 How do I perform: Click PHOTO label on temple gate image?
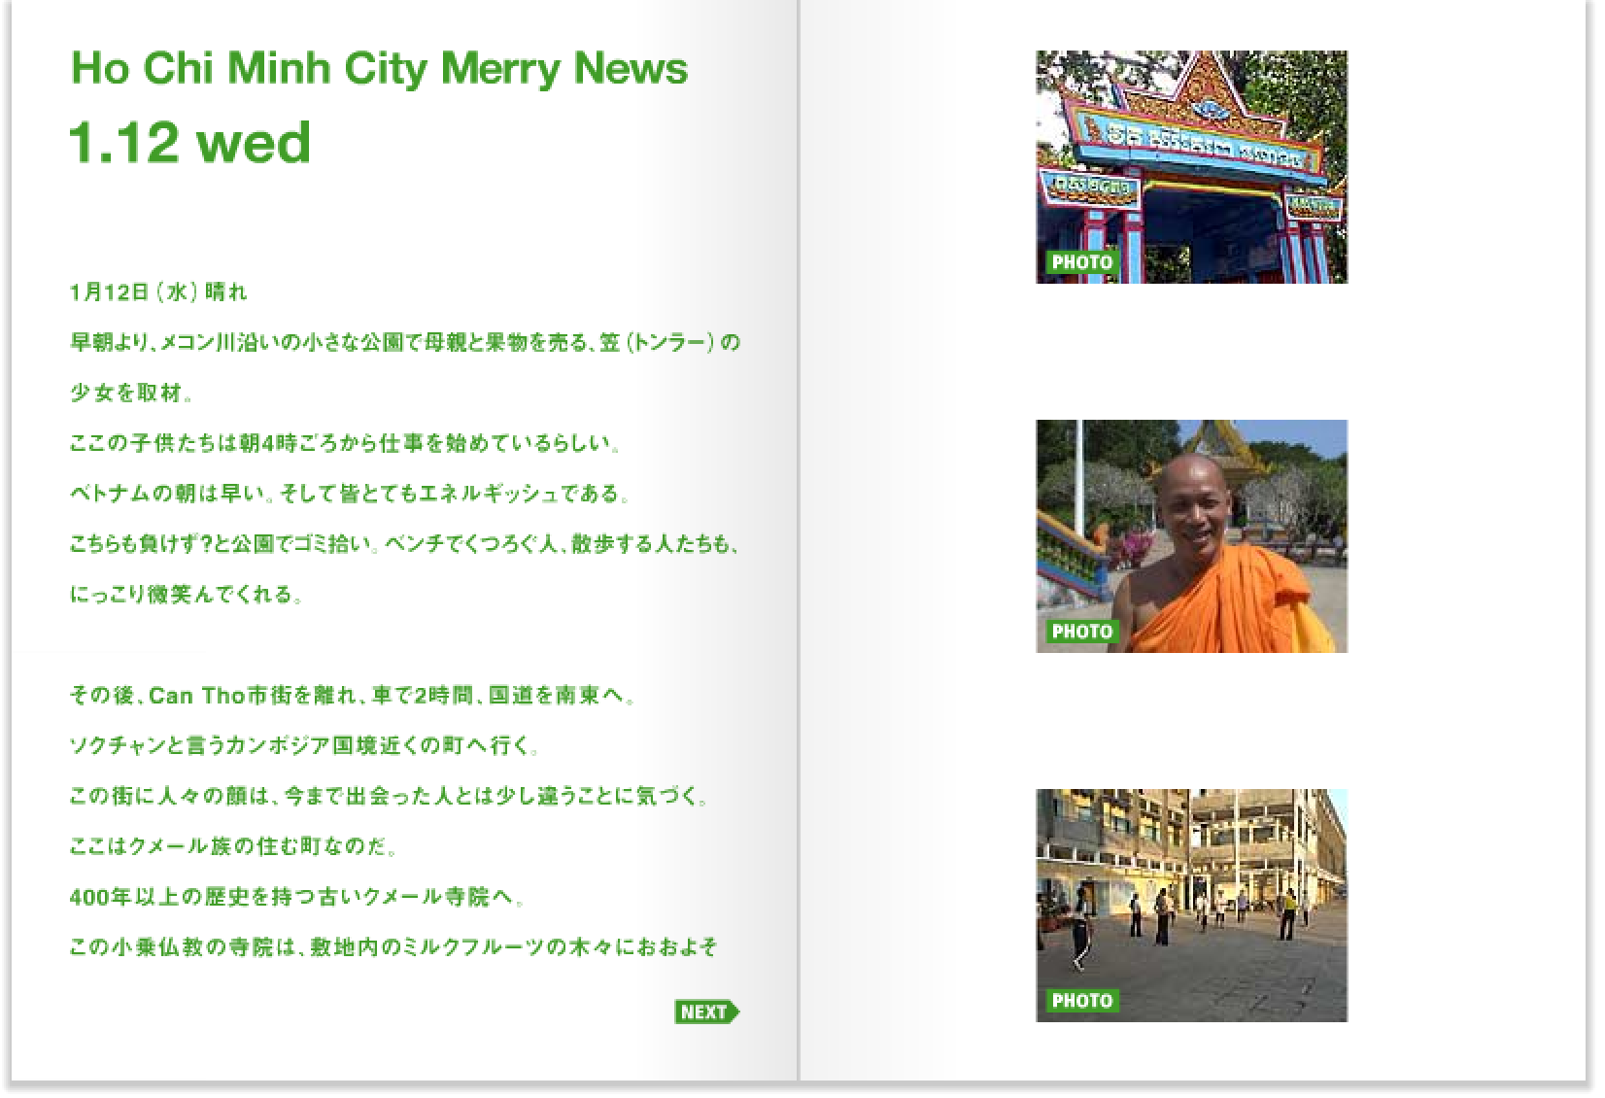[1081, 262]
